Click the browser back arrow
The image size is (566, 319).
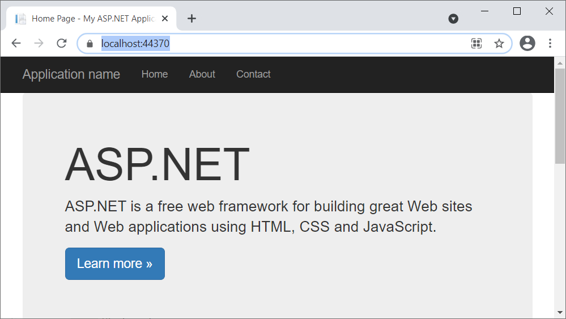click(x=16, y=44)
